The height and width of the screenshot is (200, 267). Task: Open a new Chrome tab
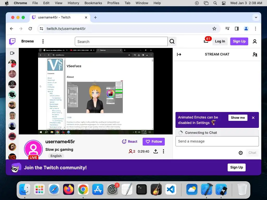tap(95, 17)
